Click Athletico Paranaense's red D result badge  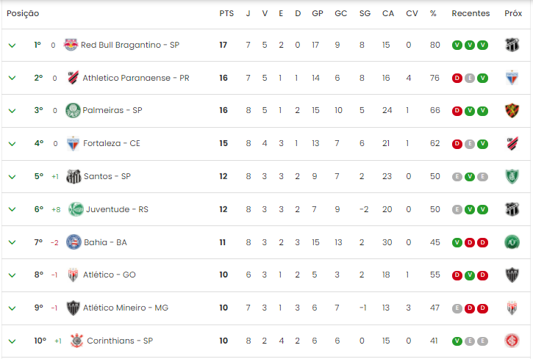point(457,79)
